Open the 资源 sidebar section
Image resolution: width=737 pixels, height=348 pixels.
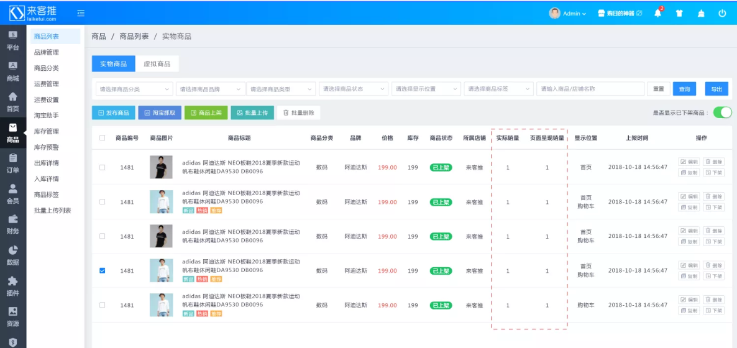(13, 317)
